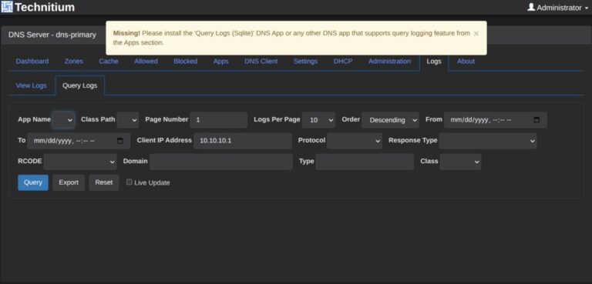Open the Administrator user menu

(x=558, y=8)
